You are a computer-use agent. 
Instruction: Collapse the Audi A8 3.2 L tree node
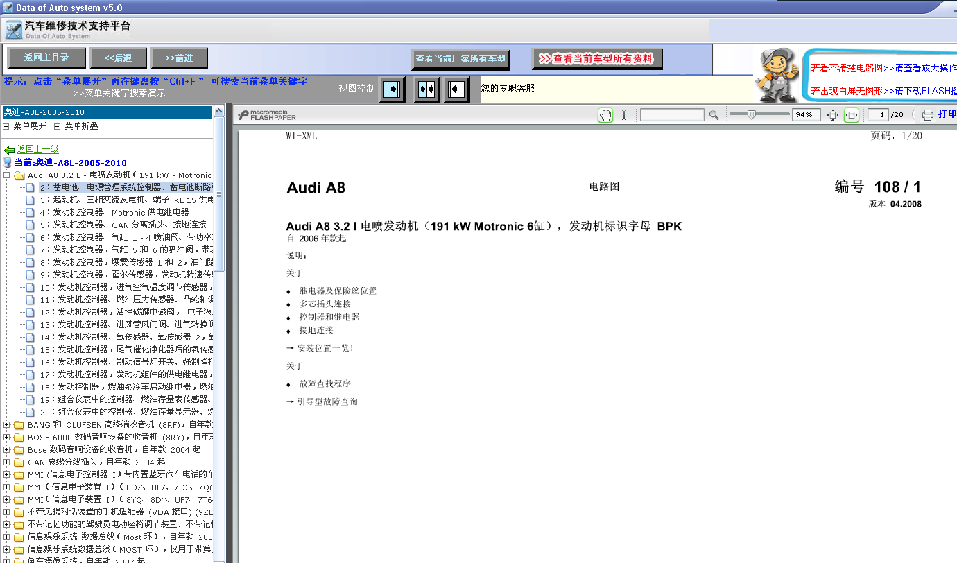coord(7,175)
